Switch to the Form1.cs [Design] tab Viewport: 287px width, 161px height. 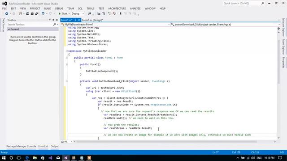pos(93,20)
